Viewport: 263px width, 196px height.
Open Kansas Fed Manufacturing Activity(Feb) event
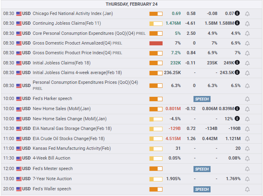(72, 148)
